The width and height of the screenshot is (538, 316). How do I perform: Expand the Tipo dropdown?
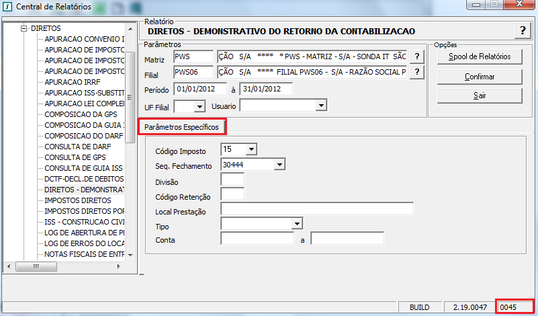coord(296,224)
